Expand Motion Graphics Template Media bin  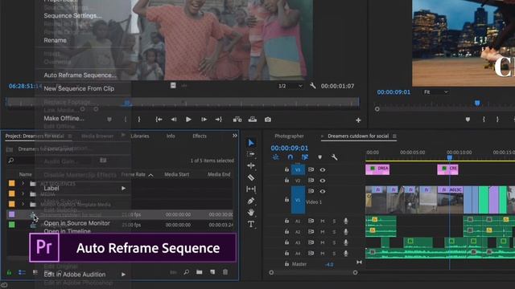pyautogui.click(x=23, y=204)
